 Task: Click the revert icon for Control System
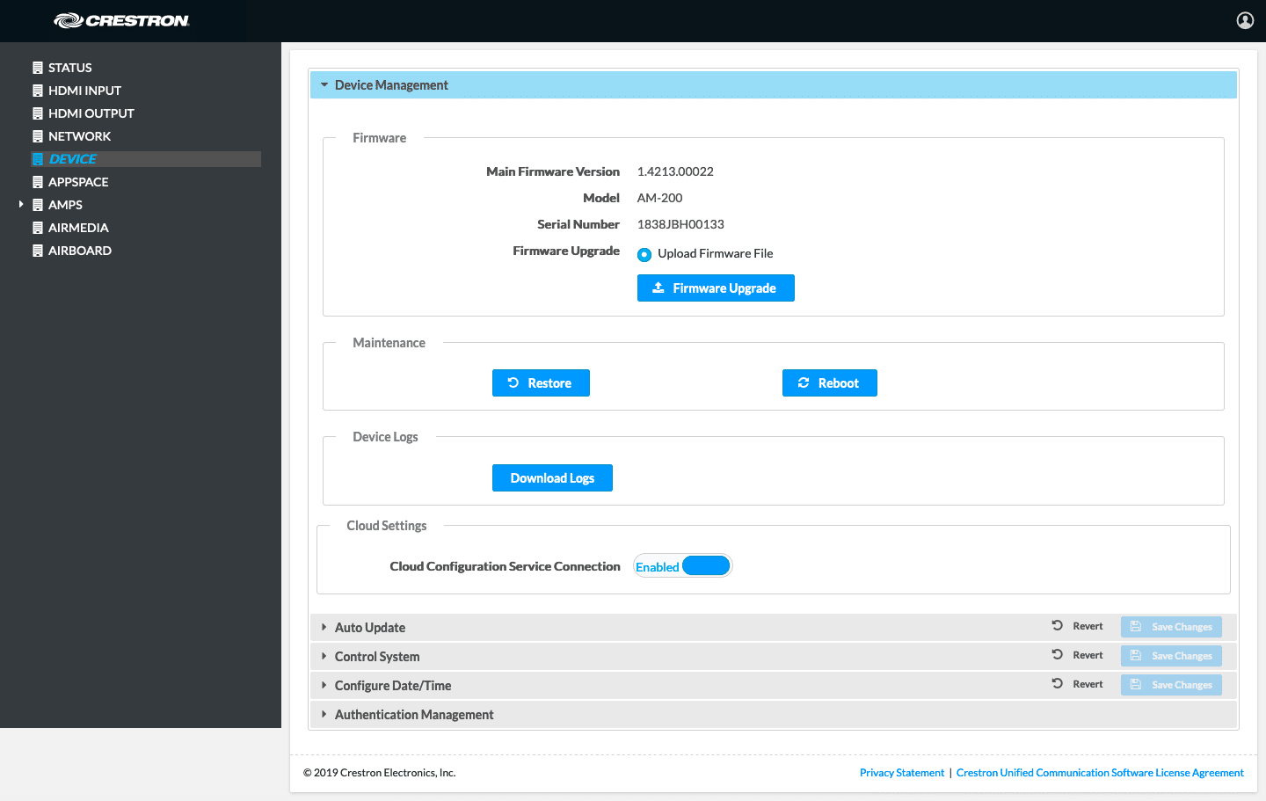tap(1058, 655)
